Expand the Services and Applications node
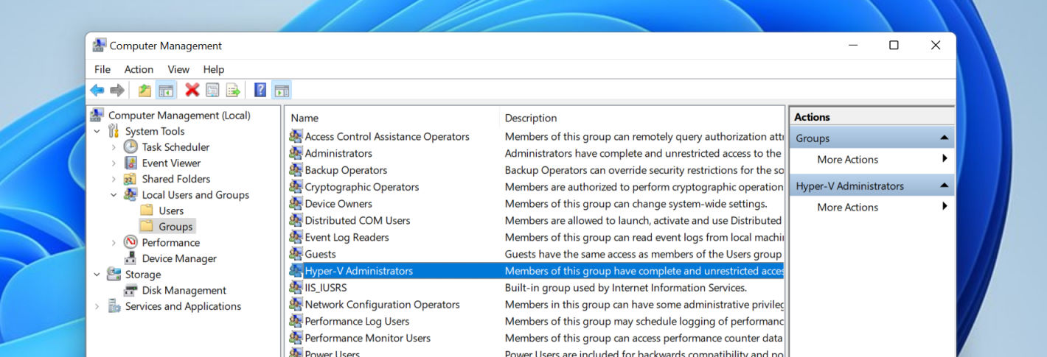 pyautogui.click(x=97, y=306)
